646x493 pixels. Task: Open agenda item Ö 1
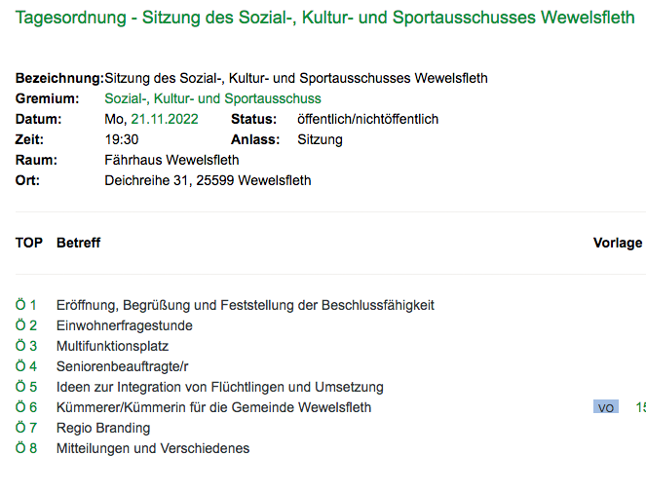[x=26, y=305]
